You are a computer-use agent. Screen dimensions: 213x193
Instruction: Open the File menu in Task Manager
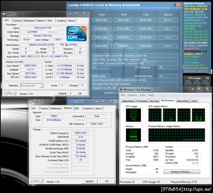point(123,95)
